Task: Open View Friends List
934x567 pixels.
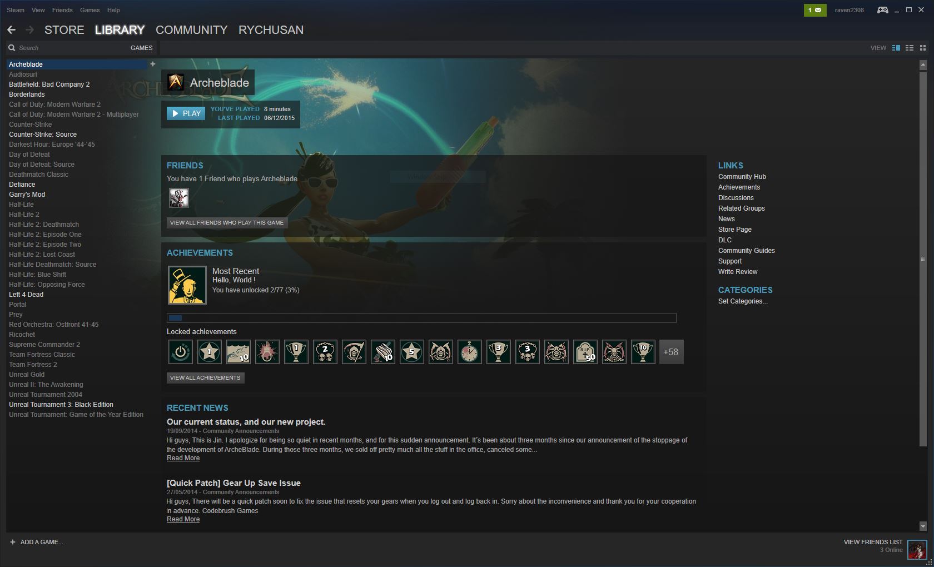Action: click(873, 542)
